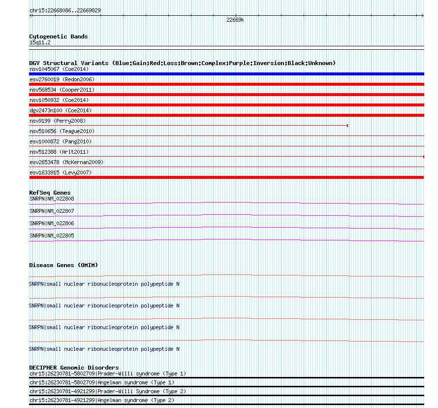Click the blue gain bar for nsv1045067
438x408 pixels.
coord(226,74)
